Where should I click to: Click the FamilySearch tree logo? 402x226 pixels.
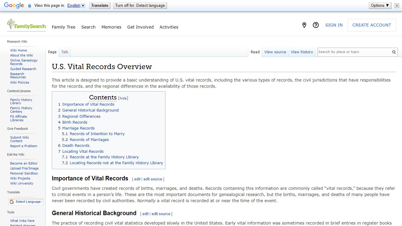[x=26, y=24]
